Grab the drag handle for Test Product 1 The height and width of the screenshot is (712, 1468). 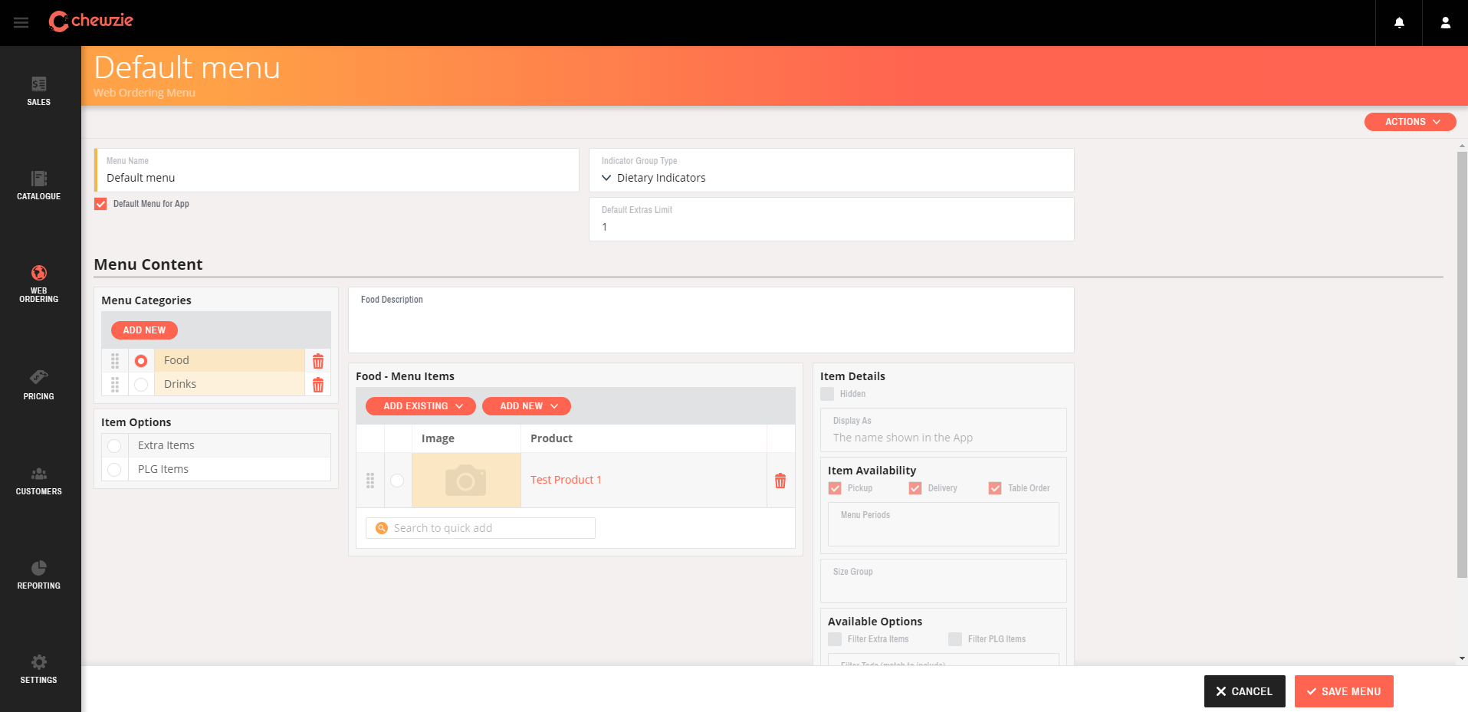[370, 481]
